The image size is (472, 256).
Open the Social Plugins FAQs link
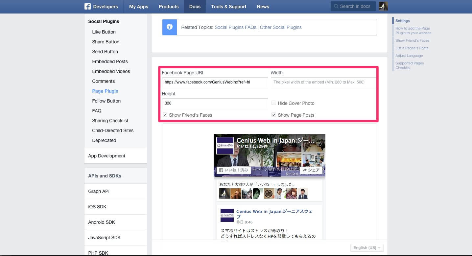(x=235, y=27)
